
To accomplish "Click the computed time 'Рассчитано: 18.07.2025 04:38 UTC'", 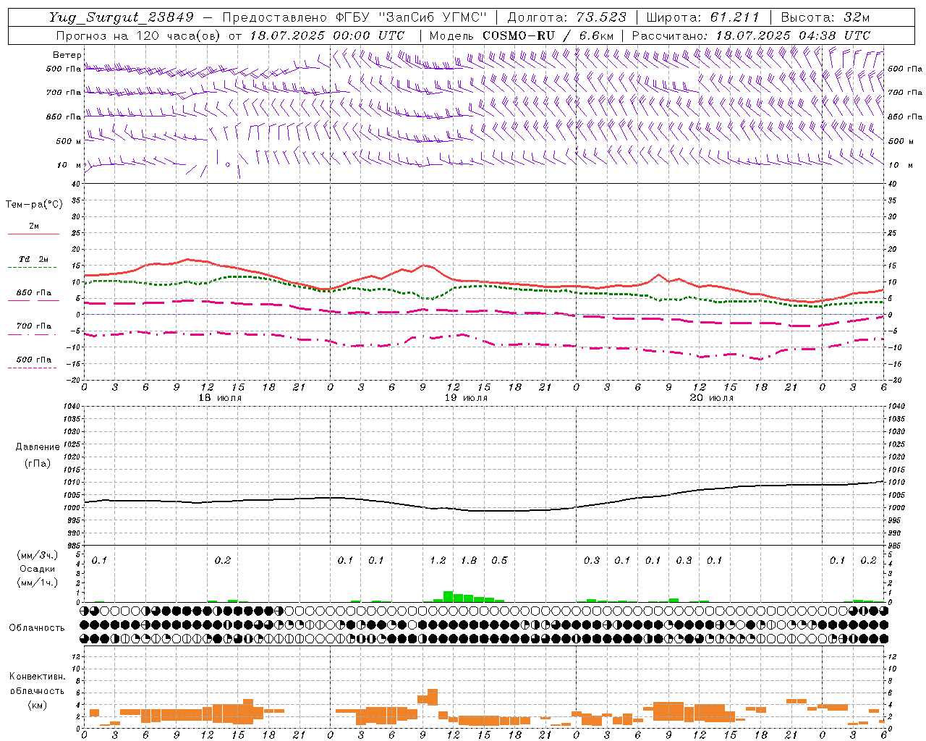I will pos(751,35).
